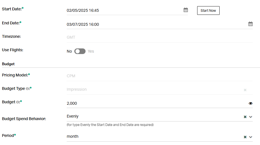Image resolution: width=260 pixels, height=145 pixels.
Task: Click the info icon beside Budget label
Action: [x=17, y=102]
